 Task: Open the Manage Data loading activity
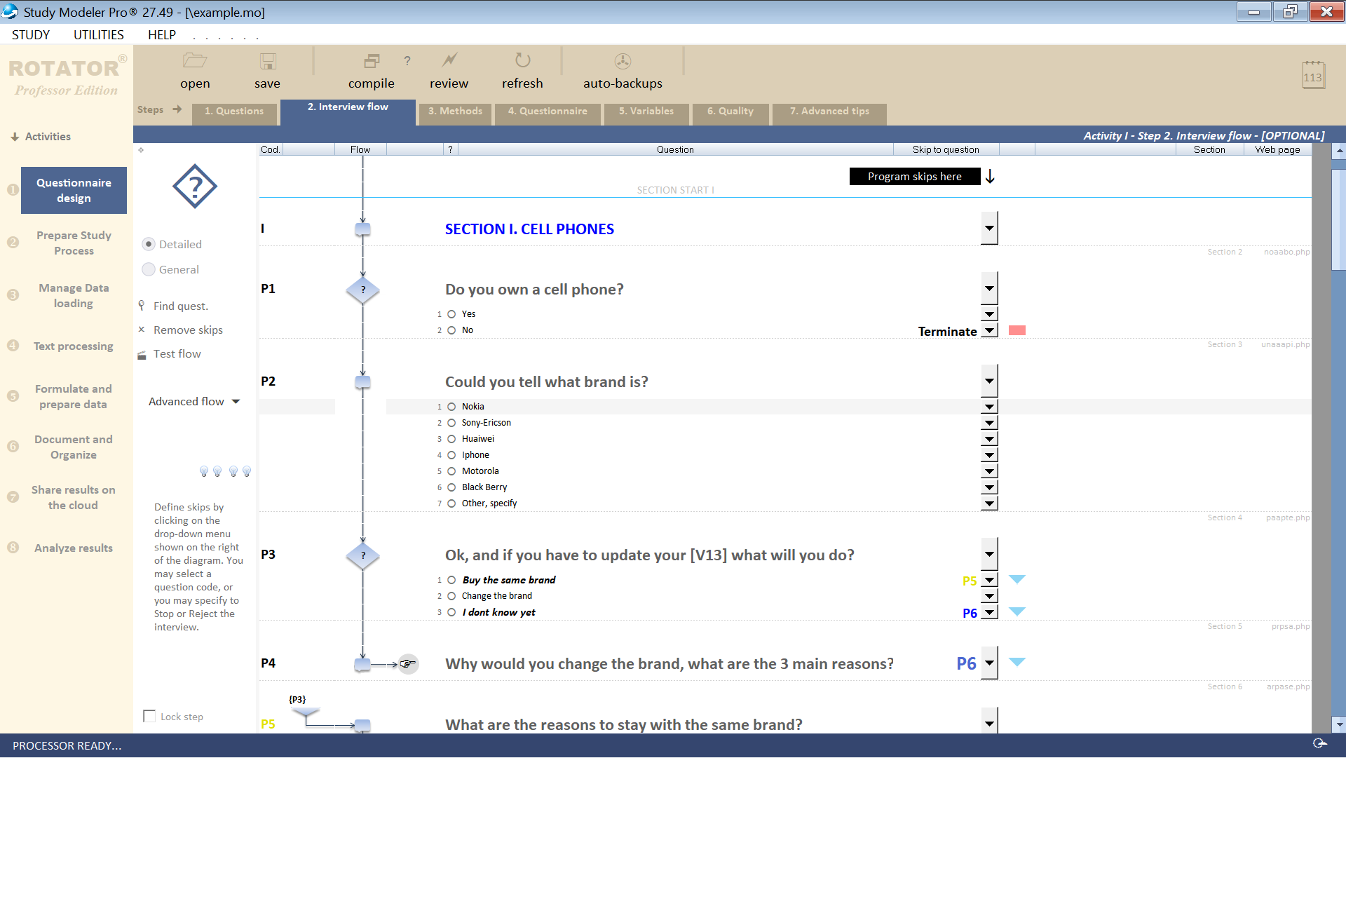[74, 295]
